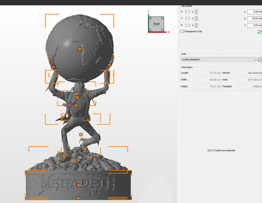The image size is (262, 203).
Task: Click the right arrow of the X clip slider
Action: tap(245, 12)
